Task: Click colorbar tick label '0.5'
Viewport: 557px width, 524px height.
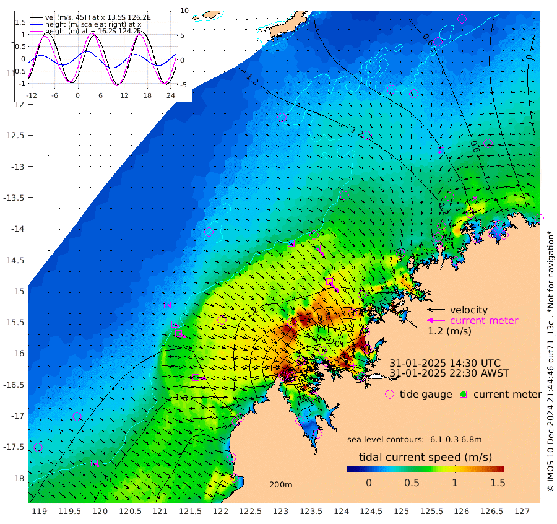Action: click(x=412, y=483)
